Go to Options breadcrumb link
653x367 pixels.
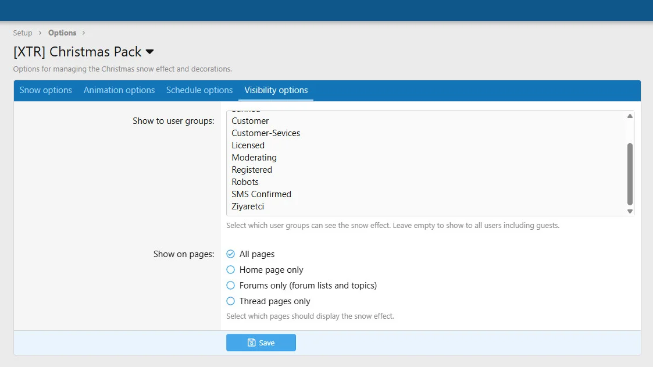click(62, 33)
